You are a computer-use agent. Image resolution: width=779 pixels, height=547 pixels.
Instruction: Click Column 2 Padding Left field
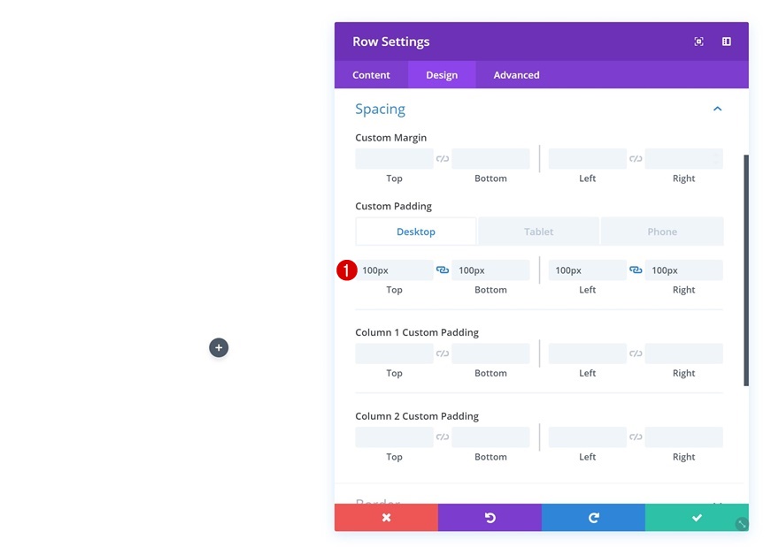[x=587, y=437]
